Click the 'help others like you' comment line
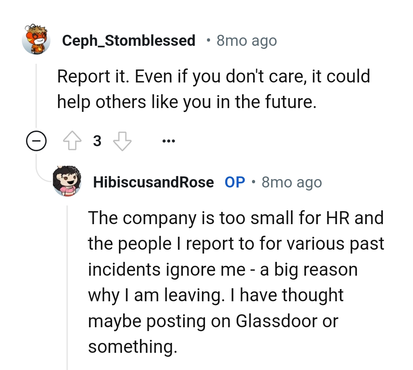413x370 pixels. click(x=187, y=102)
